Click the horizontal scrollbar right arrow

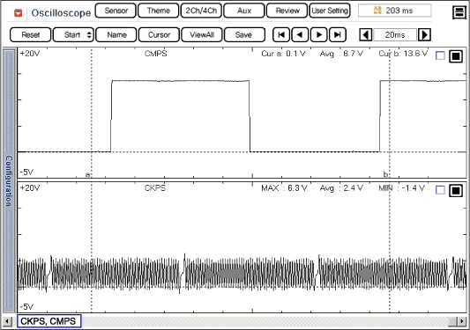(462, 321)
